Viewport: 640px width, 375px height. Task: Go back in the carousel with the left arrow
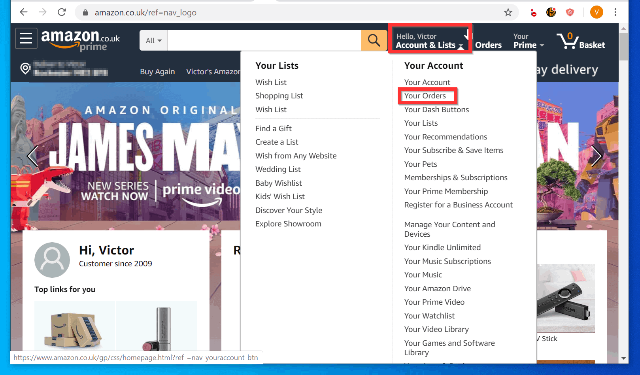32,156
